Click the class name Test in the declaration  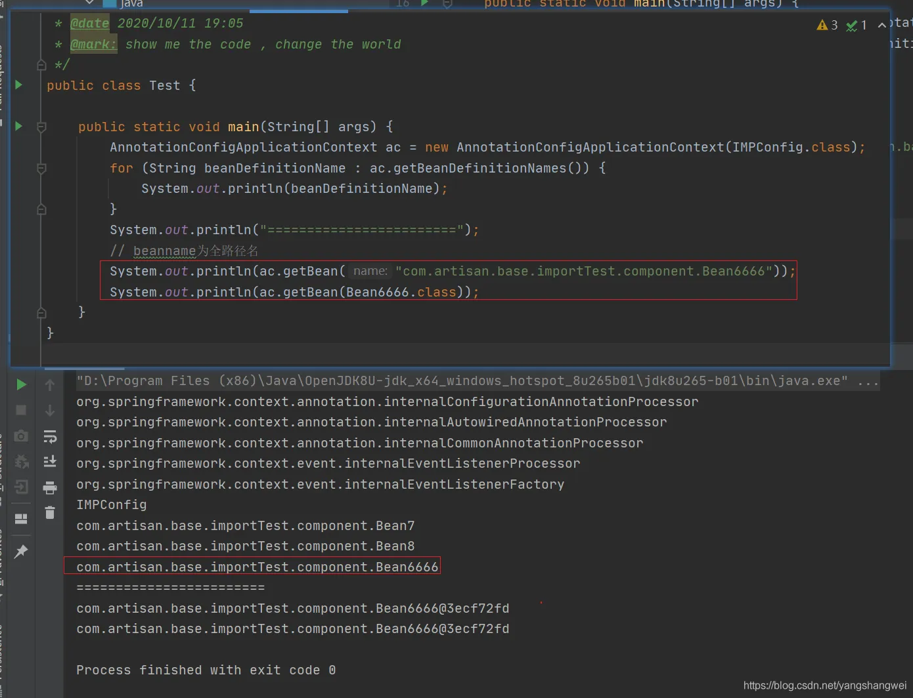[164, 86]
